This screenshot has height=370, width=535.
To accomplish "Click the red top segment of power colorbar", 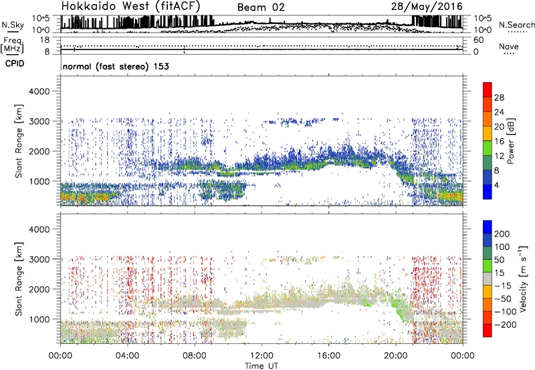I will [x=488, y=89].
